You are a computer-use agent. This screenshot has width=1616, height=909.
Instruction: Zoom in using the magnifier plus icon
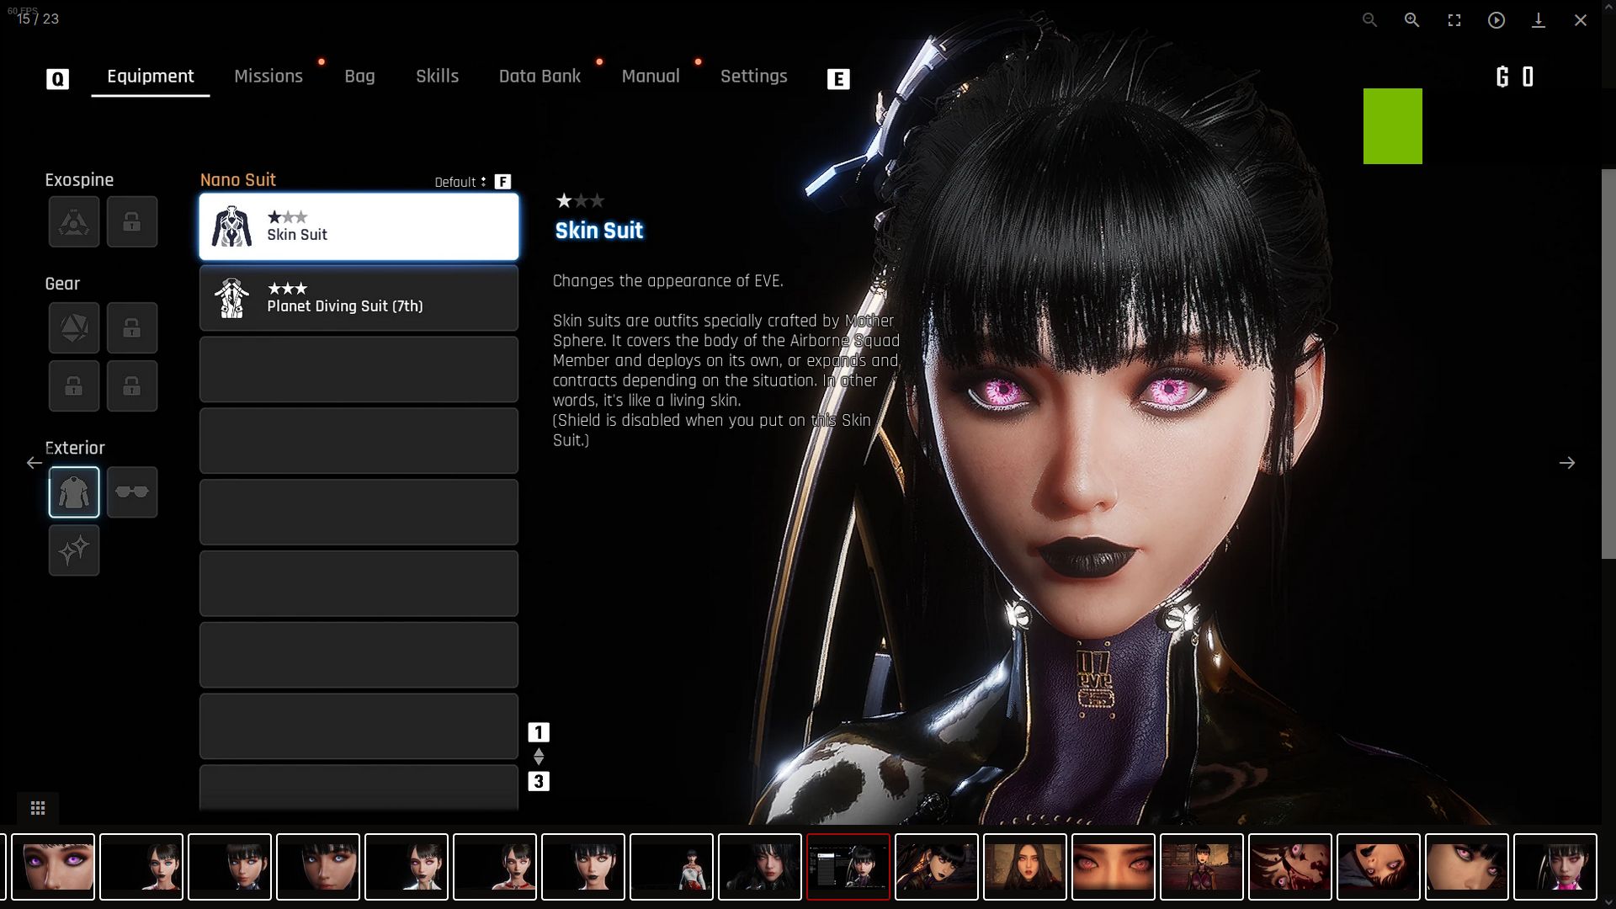click(1411, 19)
